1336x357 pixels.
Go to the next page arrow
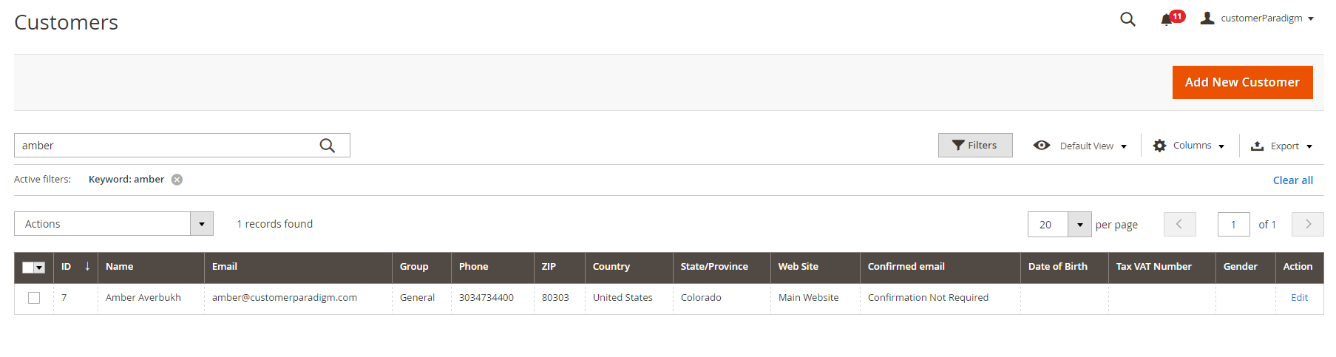(1307, 224)
